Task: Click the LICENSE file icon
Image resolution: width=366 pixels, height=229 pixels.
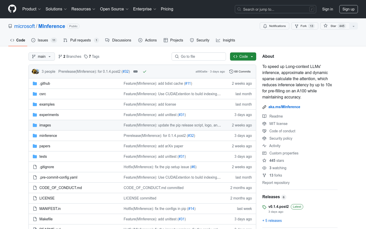Action: (x=35, y=198)
